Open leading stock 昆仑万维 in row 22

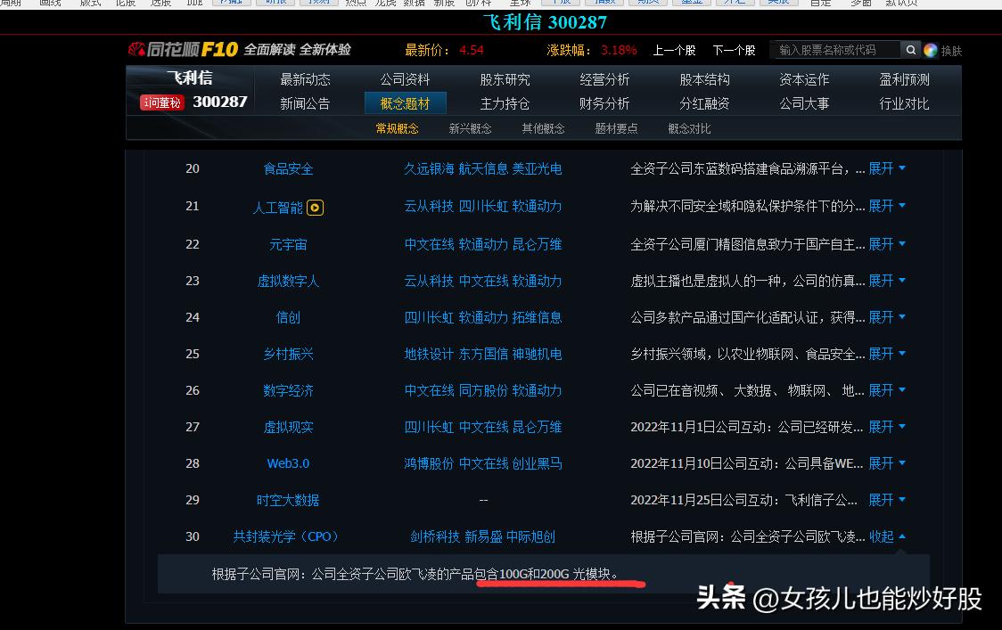537,245
